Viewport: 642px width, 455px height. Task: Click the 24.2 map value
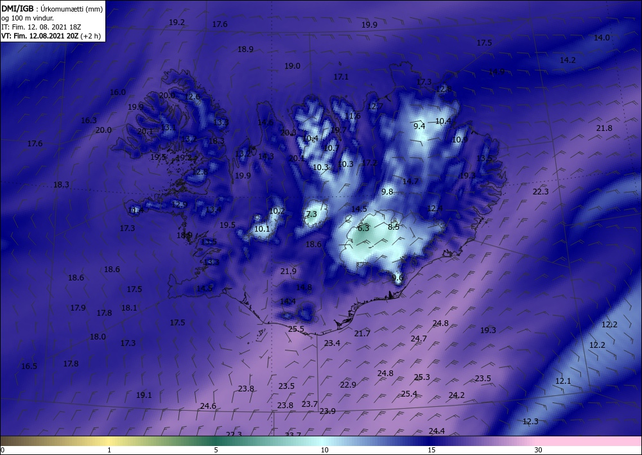456,395
